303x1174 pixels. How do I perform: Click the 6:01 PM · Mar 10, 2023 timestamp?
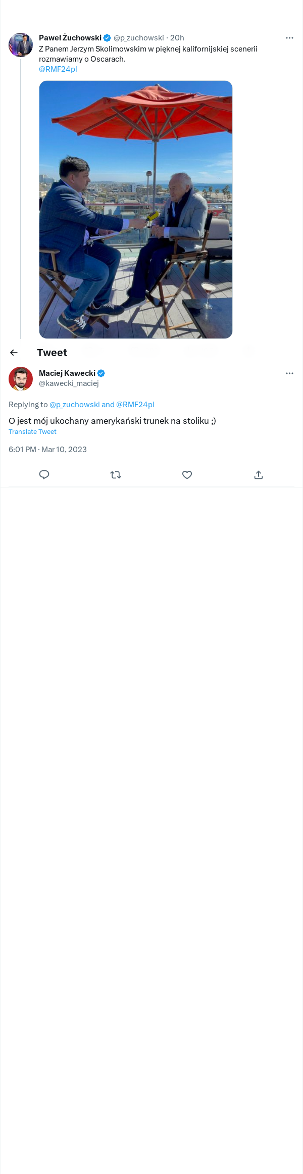point(47,450)
